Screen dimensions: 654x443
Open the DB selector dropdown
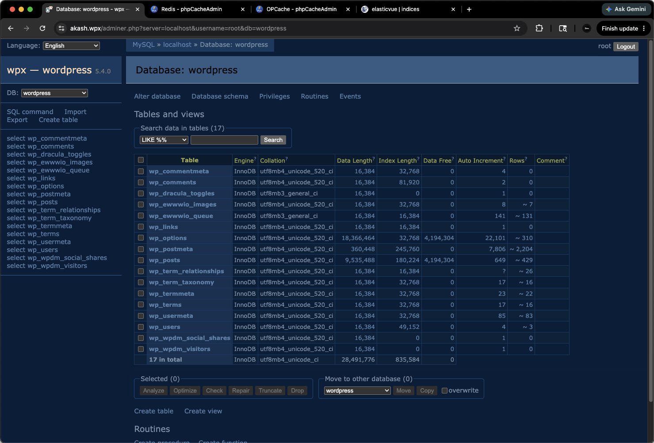click(x=54, y=93)
